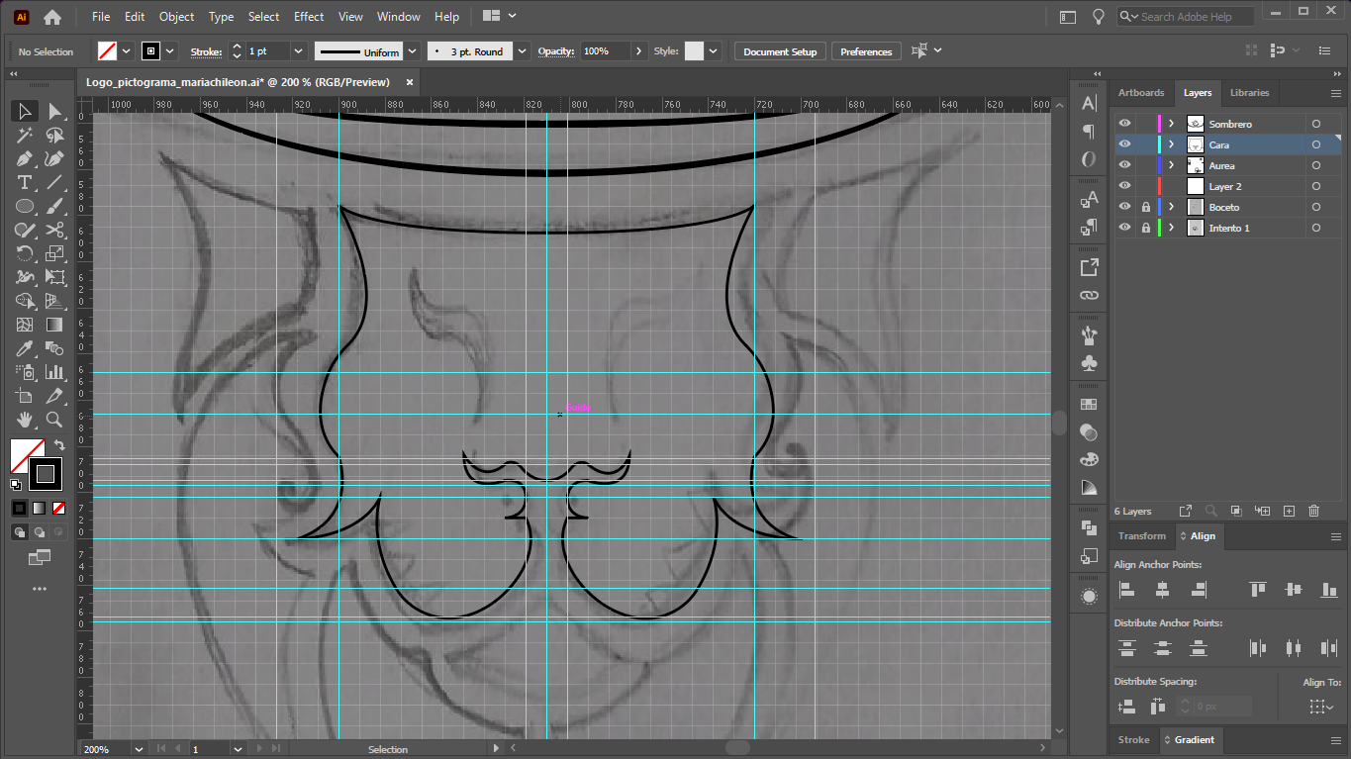Expand the Aurea layer contents

pyautogui.click(x=1171, y=165)
